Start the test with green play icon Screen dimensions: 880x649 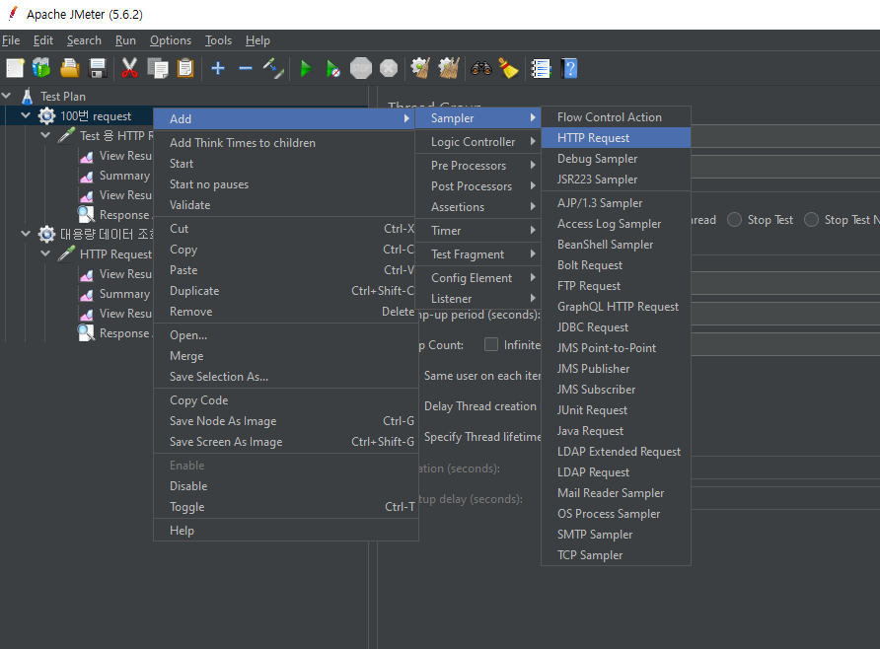point(306,68)
